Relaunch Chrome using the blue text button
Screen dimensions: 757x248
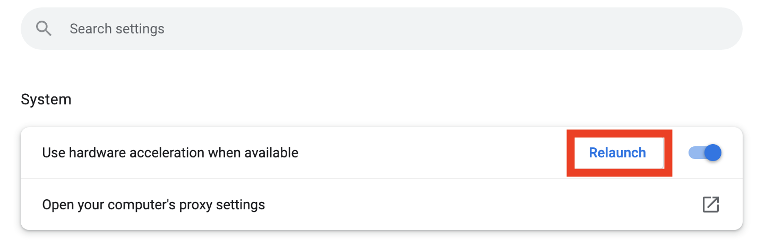(617, 153)
